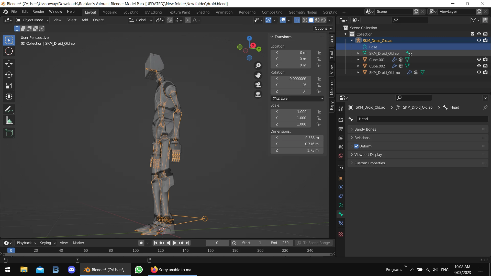Viewport: 491px width, 276px height.
Task: Select the Rotate tool
Action: (9, 75)
